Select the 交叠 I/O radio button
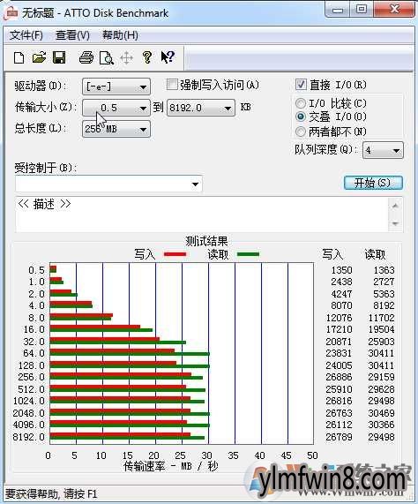The width and height of the screenshot is (418, 504). pos(301,117)
